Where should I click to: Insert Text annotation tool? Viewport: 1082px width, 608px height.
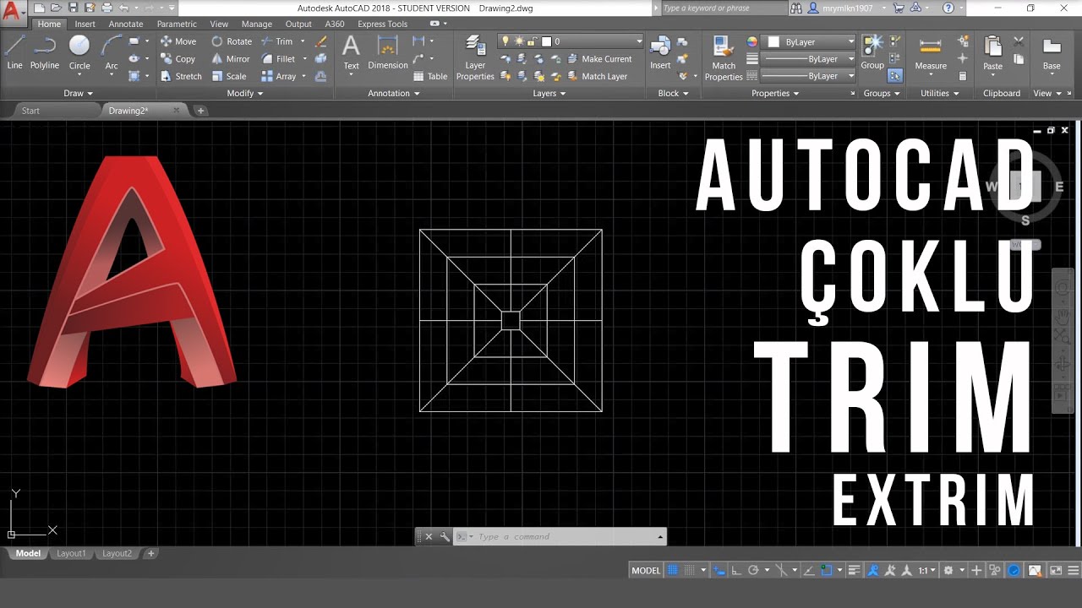(x=351, y=52)
